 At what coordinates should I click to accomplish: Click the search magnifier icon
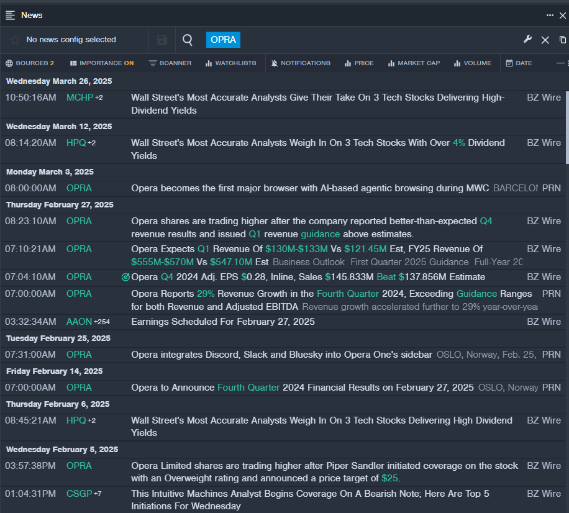(x=188, y=40)
